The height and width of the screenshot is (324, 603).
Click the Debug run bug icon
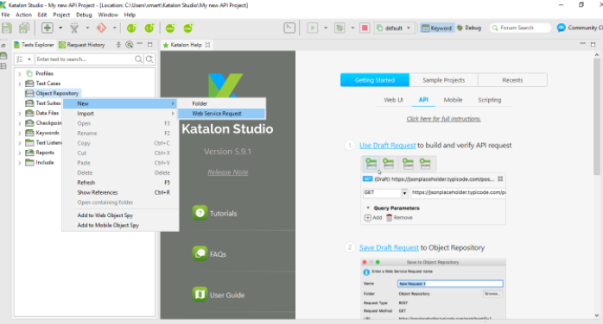coord(340,28)
